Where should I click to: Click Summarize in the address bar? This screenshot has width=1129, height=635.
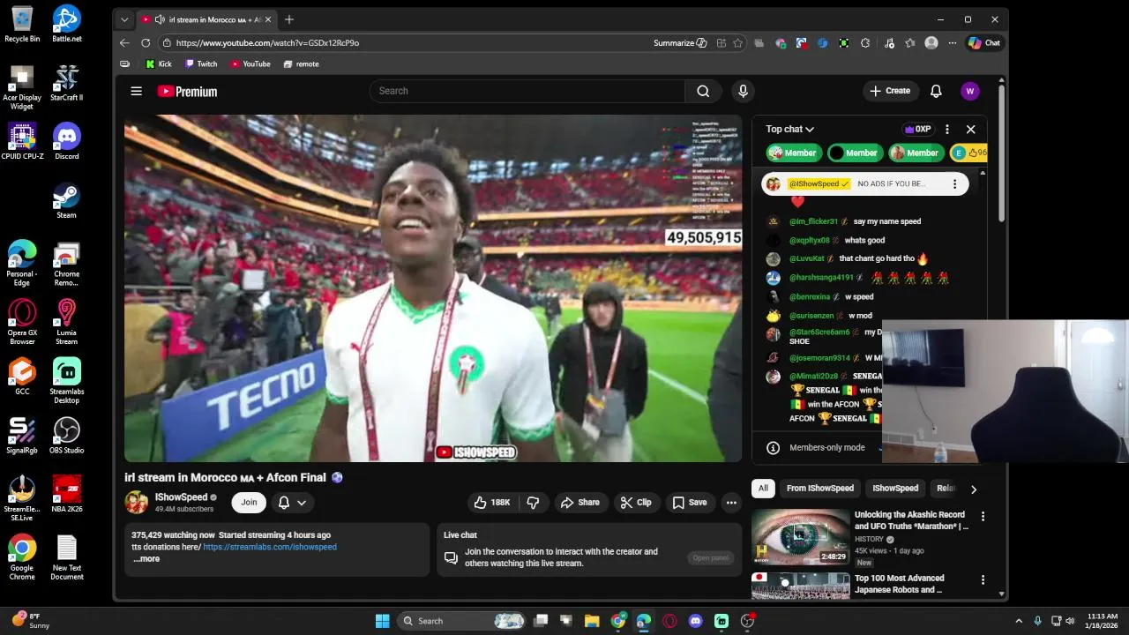(680, 42)
